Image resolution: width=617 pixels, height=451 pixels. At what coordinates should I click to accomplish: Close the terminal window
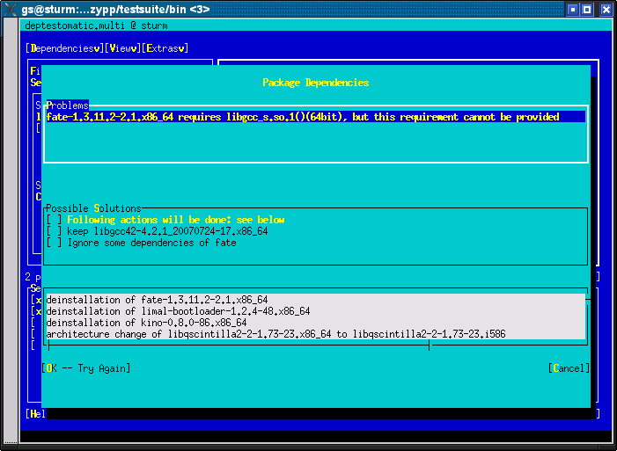(x=606, y=10)
